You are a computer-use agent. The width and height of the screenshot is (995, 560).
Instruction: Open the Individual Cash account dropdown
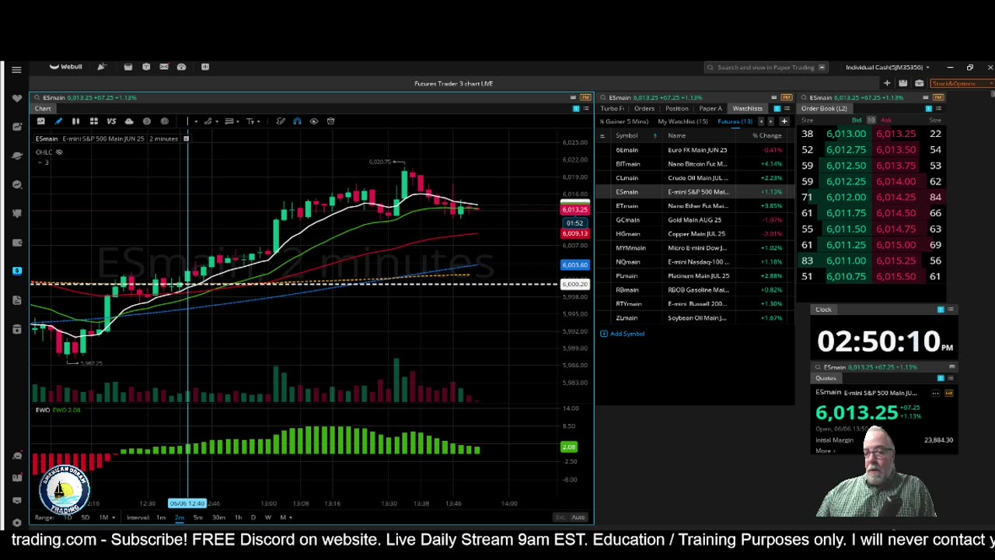tap(887, 68)
